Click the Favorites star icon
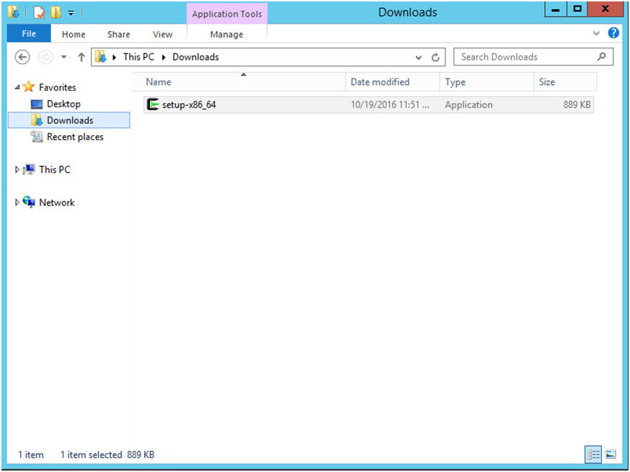 pos(29,86)
